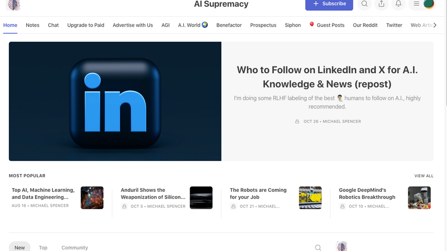Click MICHAEL SPENCER byline on featured post
Screen dimensions: 447x251
tap(342, 121)
